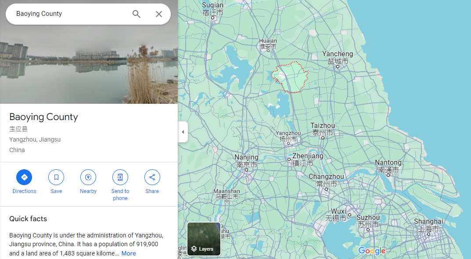Click the Nearby icon button
471x259 pixels.
click(88, 177)
